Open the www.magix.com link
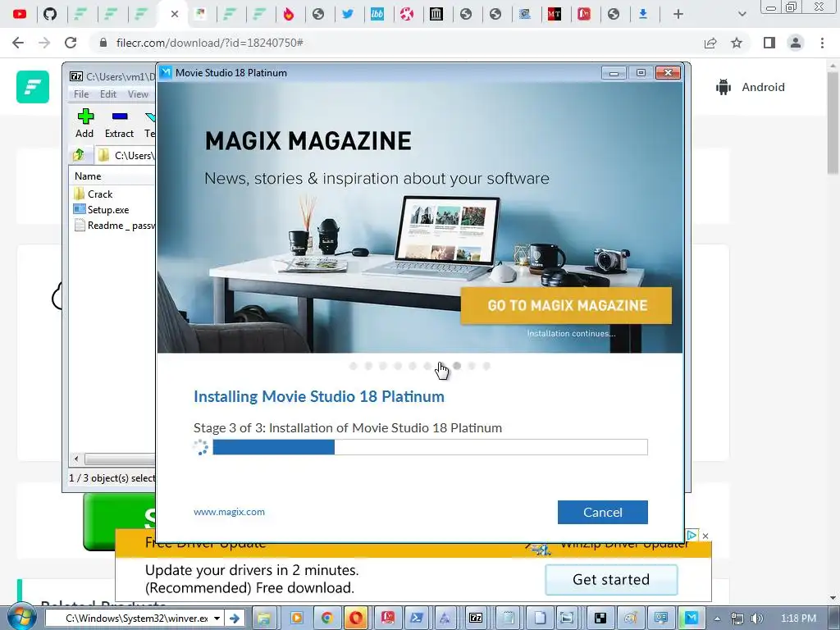The image size is (840, 630). (x=229, y=512)
